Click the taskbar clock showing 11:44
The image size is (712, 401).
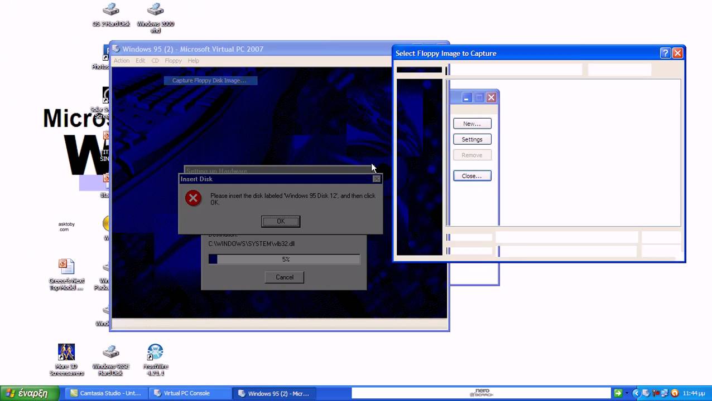click(x=694, y=393)
